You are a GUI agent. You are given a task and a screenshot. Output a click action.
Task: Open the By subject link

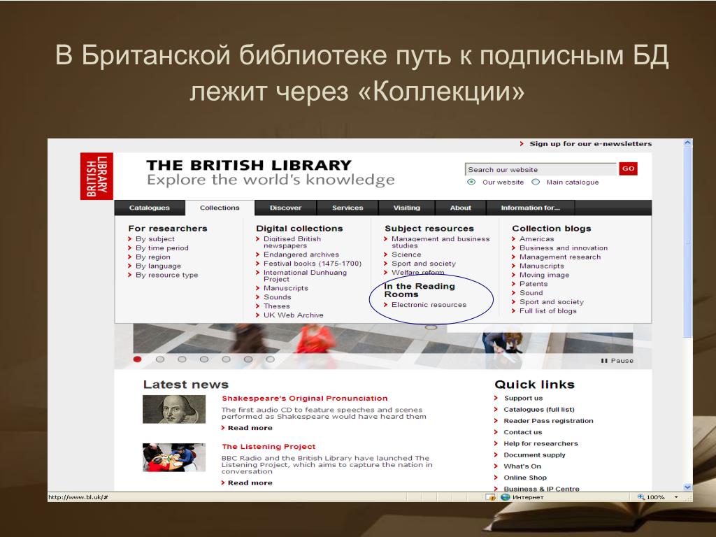pos(155,239)
